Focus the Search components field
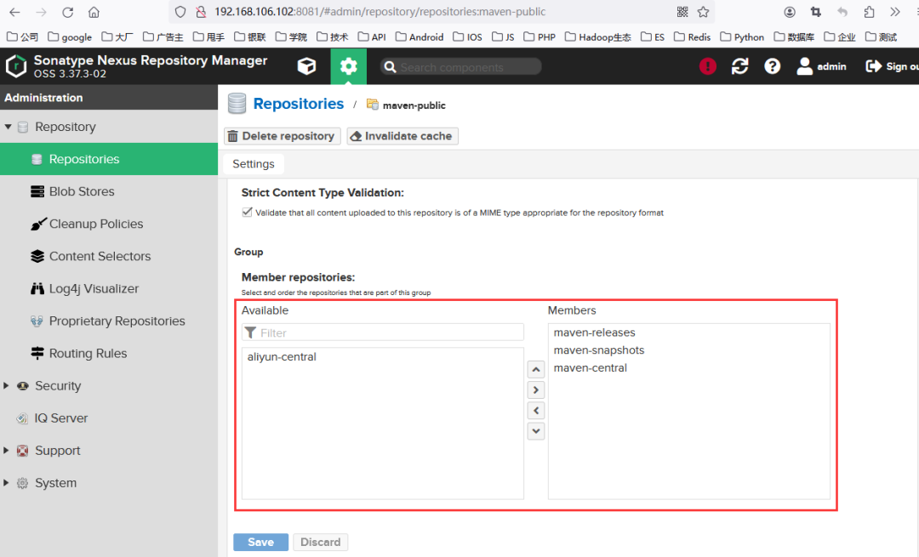Viewport: 919px width, 557px height. (461, 67)
